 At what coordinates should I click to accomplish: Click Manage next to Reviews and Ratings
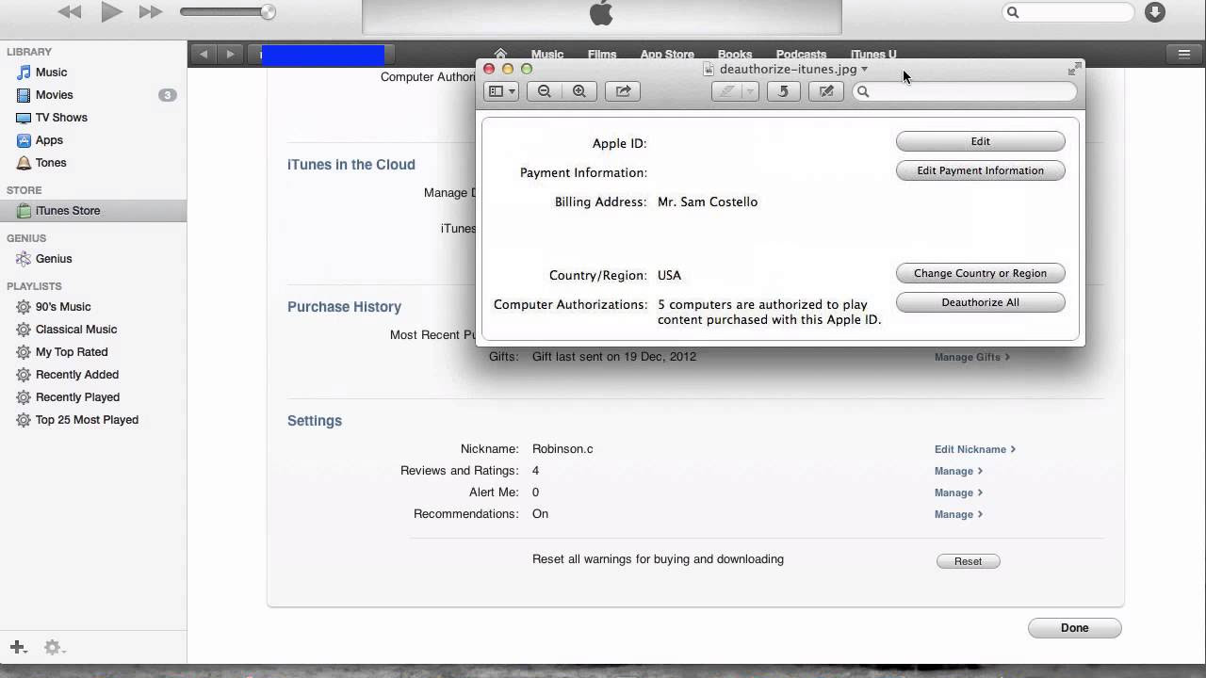pos(958,471)
